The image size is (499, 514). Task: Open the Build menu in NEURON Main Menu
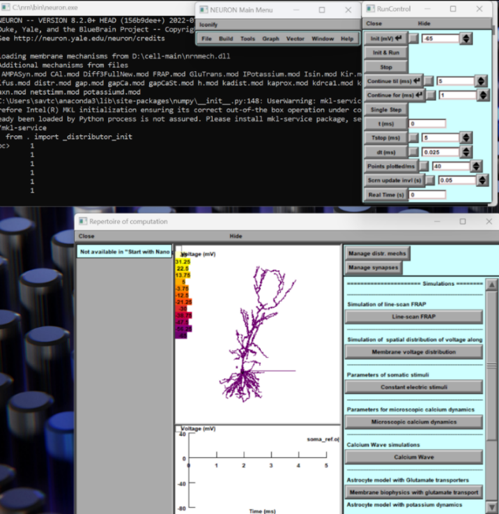tap(226, 38)
